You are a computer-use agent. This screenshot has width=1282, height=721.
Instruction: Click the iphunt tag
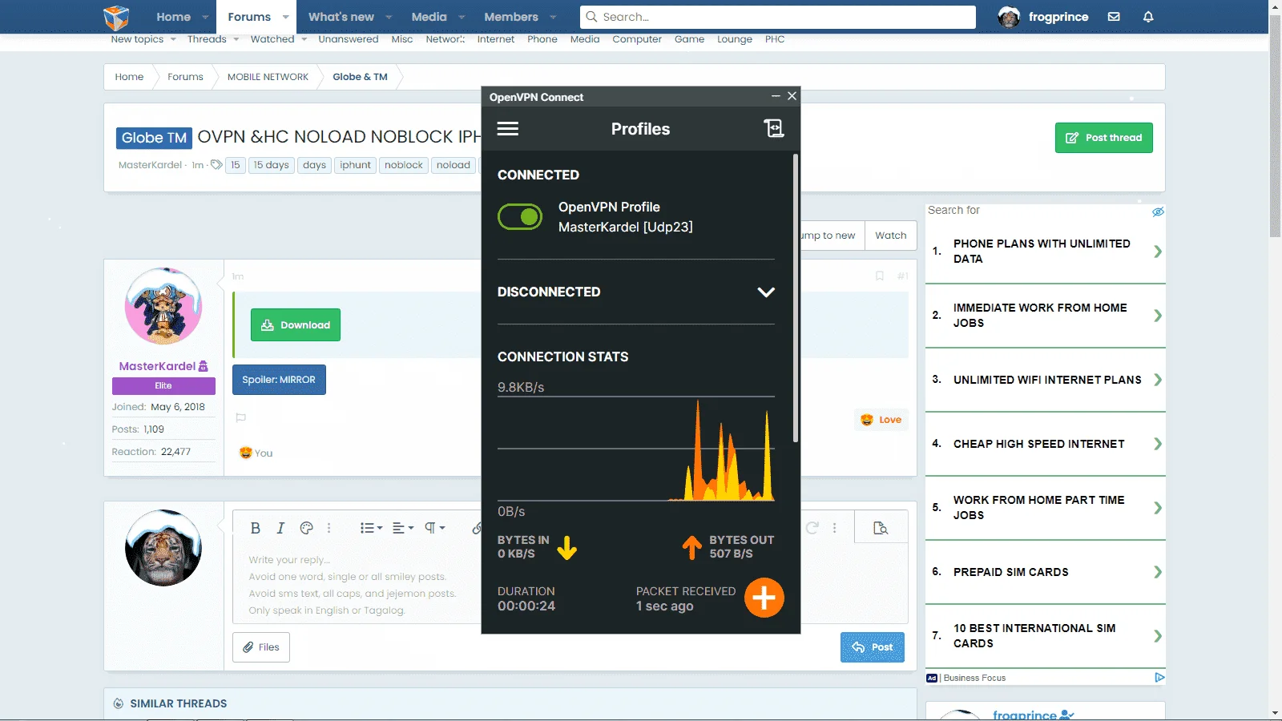pos(355,165)
